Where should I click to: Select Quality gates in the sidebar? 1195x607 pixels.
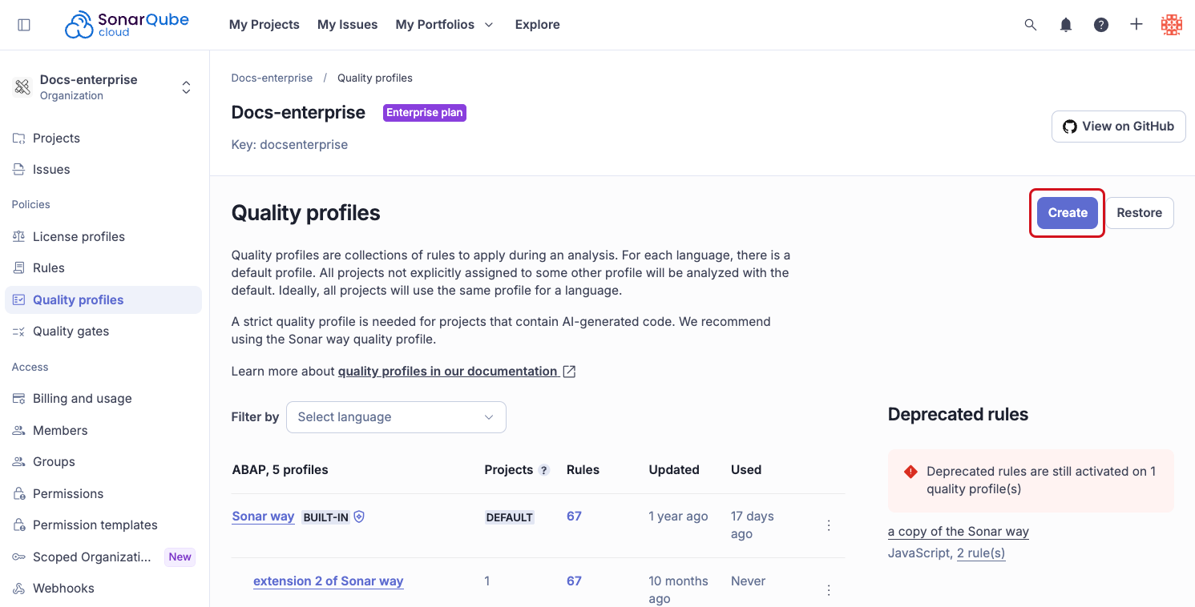coord(103,332)
